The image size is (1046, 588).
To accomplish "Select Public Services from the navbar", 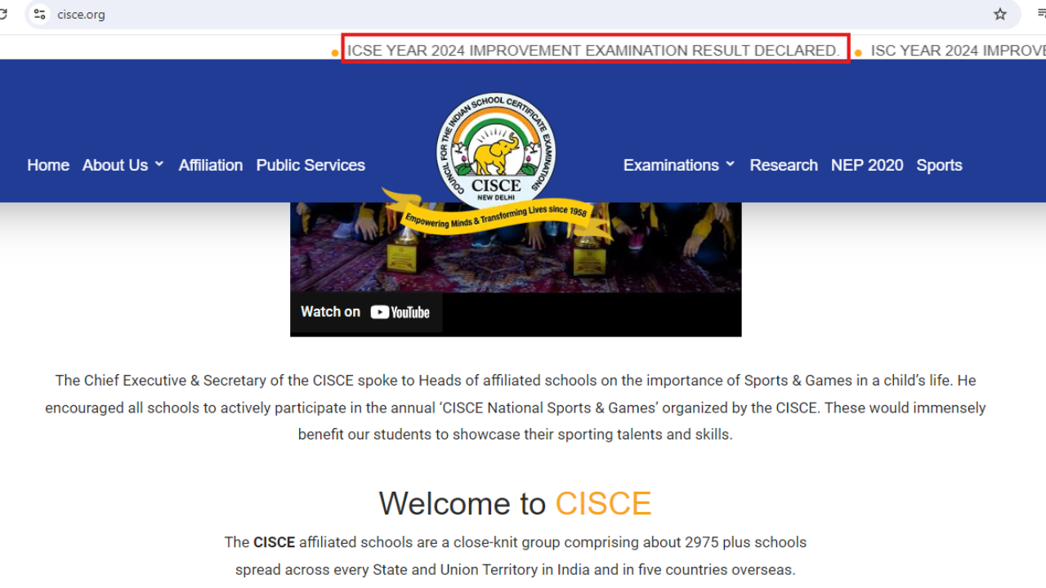I will tap(311, 165).
